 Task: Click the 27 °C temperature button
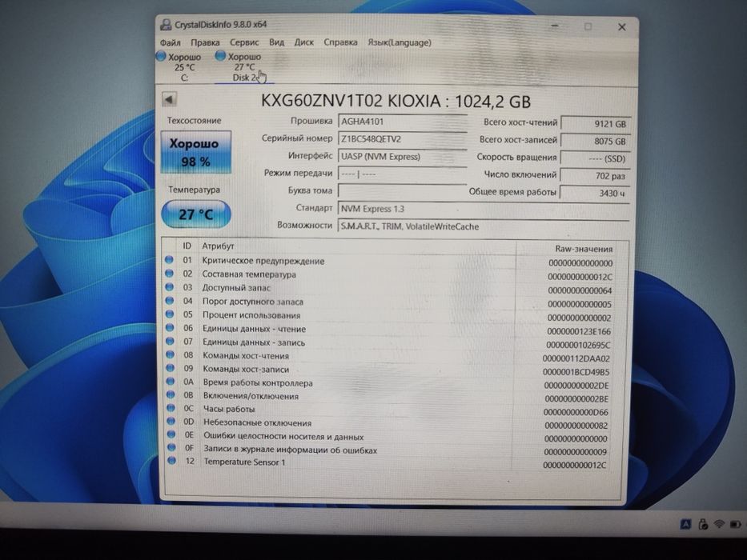196,214
